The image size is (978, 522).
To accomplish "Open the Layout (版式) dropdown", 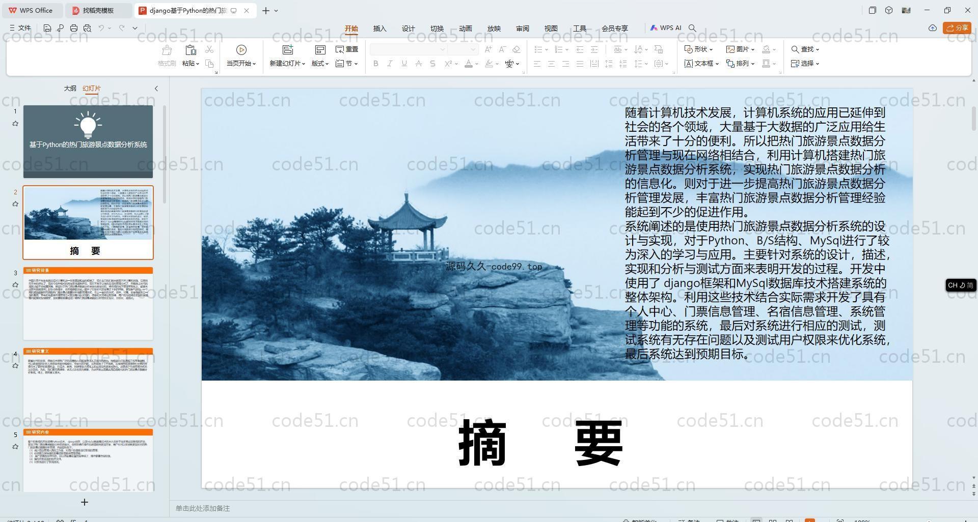I will click(x=320, y=64).
